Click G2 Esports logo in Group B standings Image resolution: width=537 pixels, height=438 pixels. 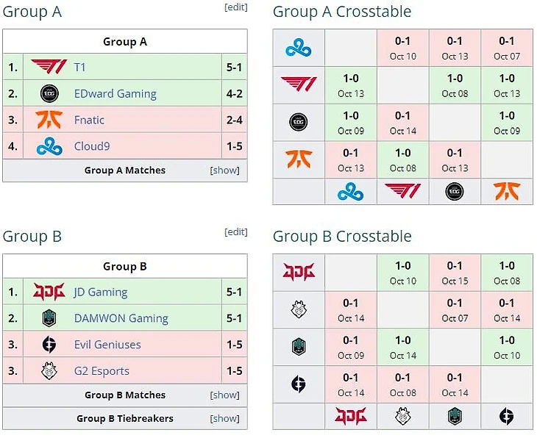[49, 371]
